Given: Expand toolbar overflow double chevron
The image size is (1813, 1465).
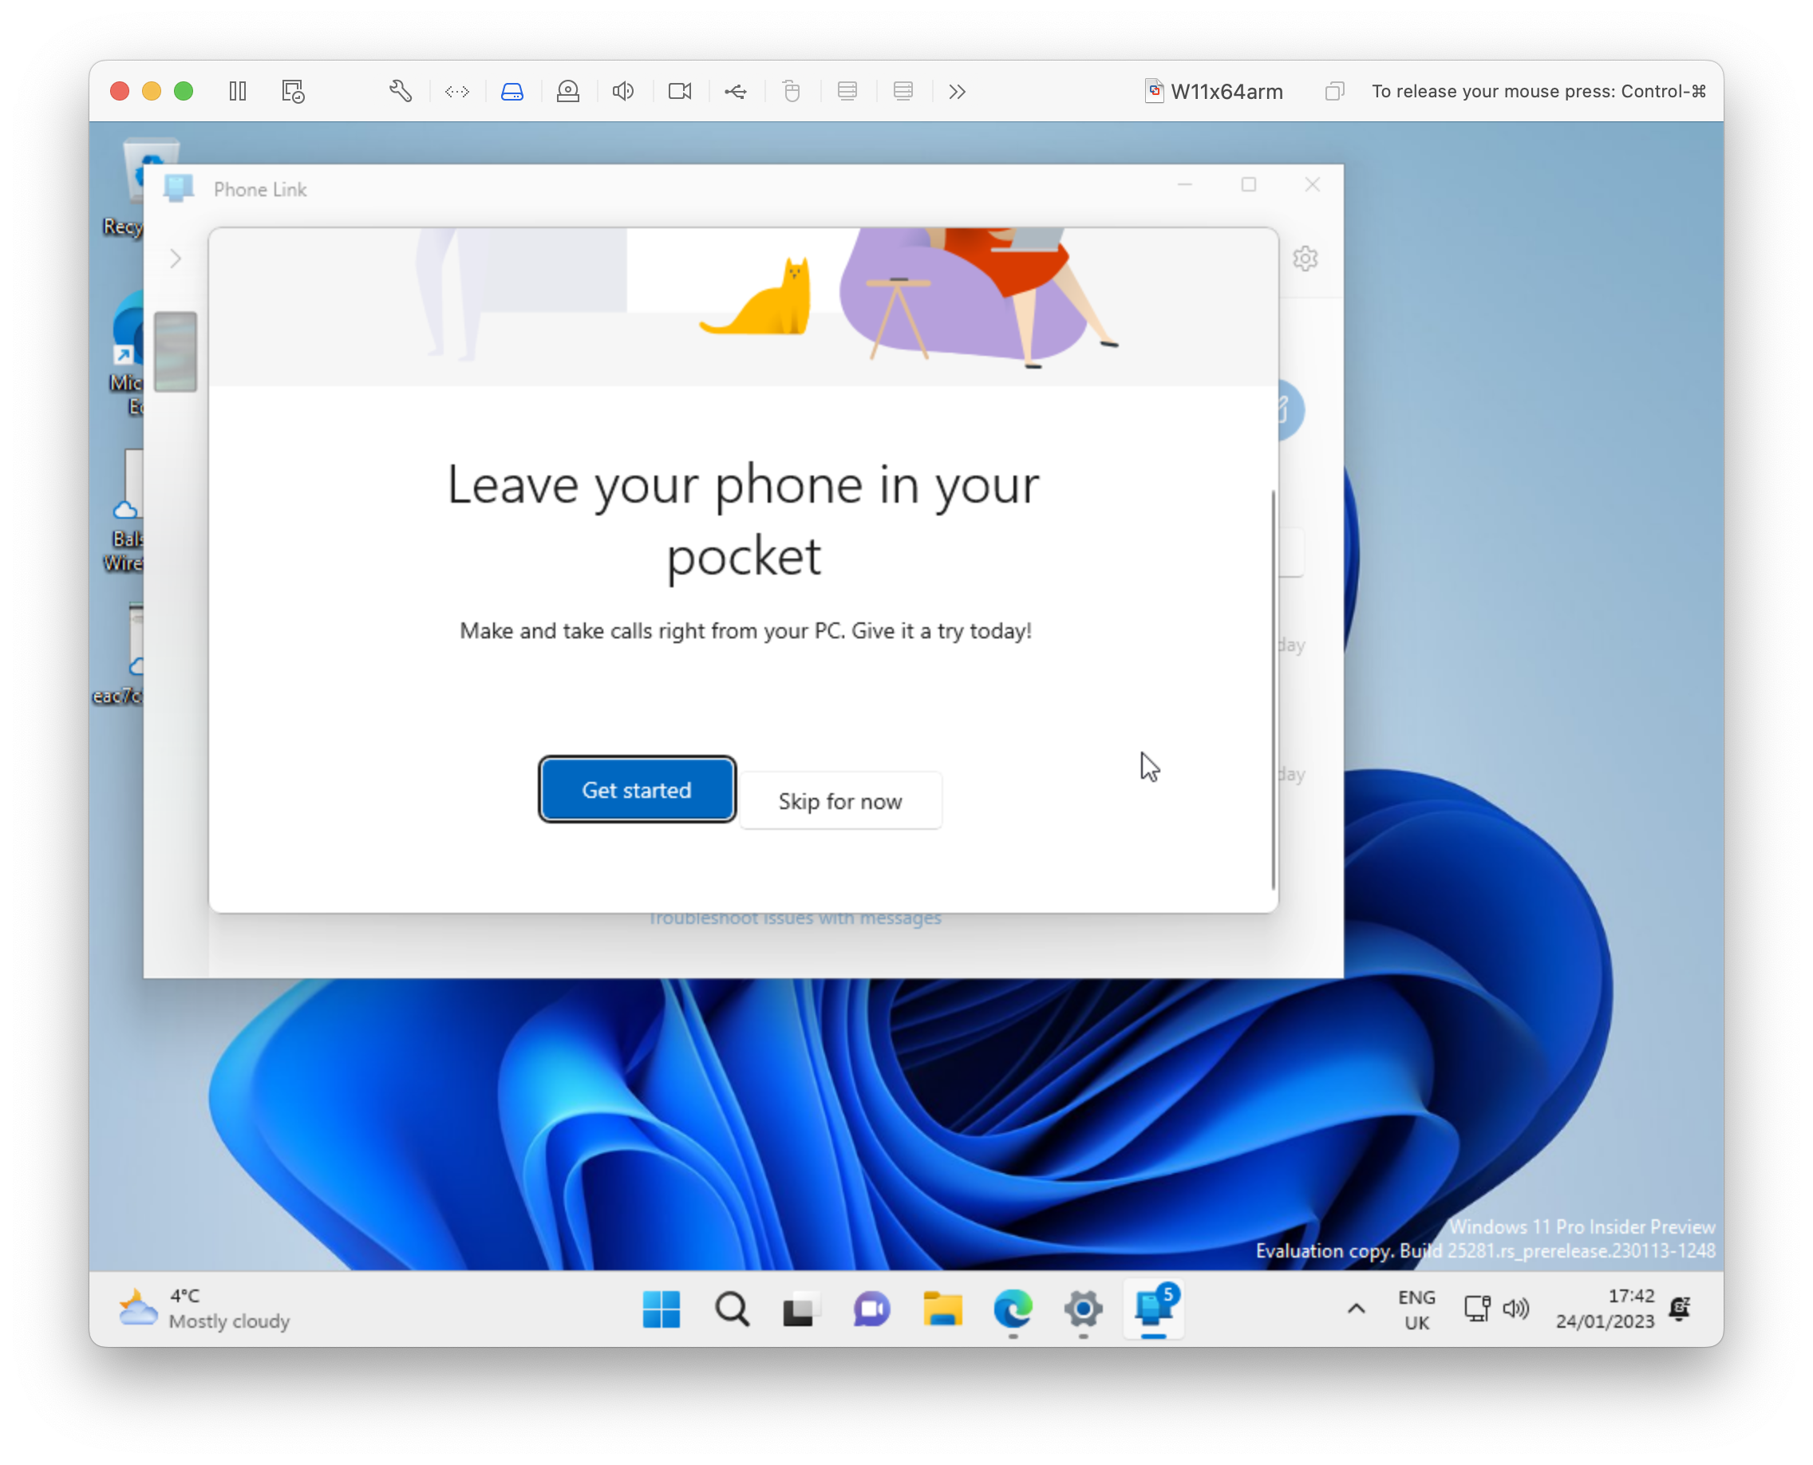Looking at the screenshot, I should tap(956, 91).
